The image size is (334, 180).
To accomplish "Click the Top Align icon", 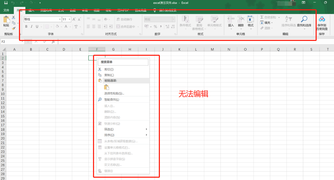I will (x=89, y=19).
